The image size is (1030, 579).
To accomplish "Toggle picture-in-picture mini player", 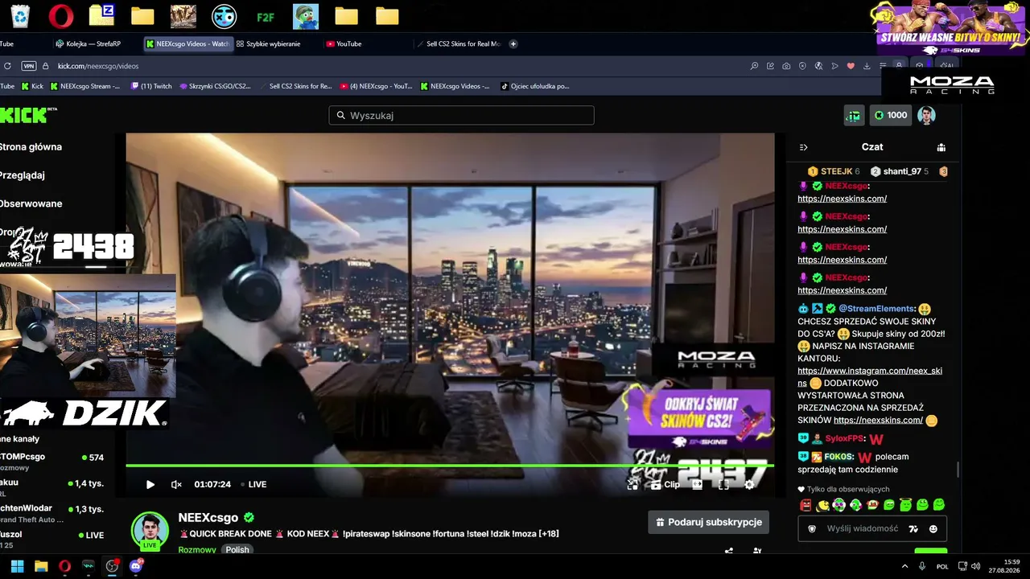I will [x=632, y=484].
